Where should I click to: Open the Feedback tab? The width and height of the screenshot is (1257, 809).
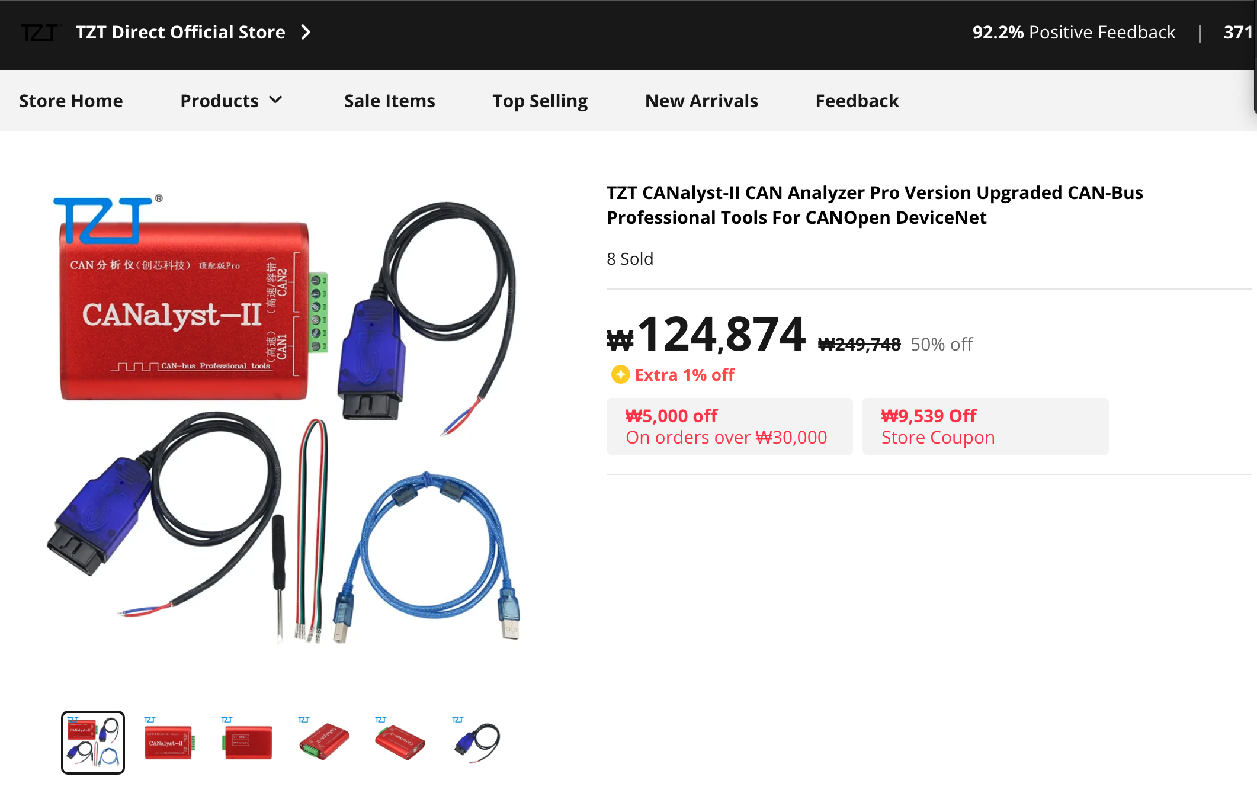[x=857, y=101]
